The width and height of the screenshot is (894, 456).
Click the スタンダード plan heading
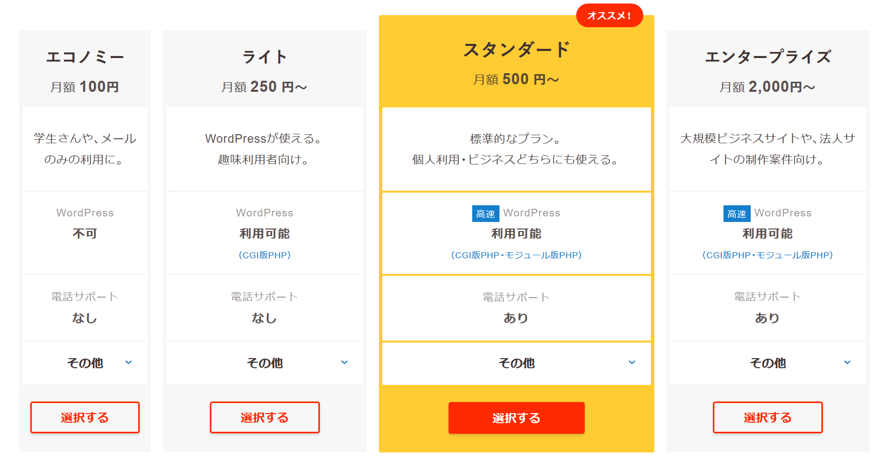516,50
